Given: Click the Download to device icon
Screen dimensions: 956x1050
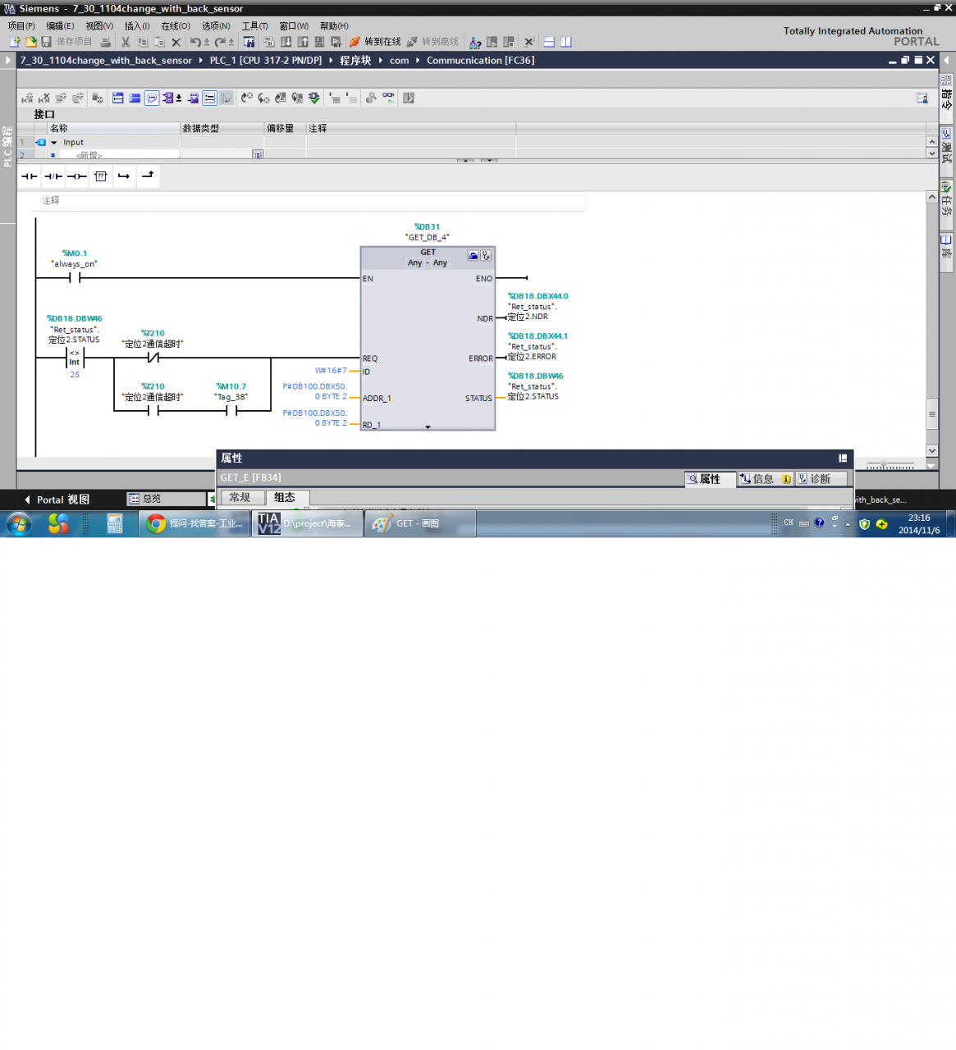Looking at the screenshot, I should click(x=286, y=42).
